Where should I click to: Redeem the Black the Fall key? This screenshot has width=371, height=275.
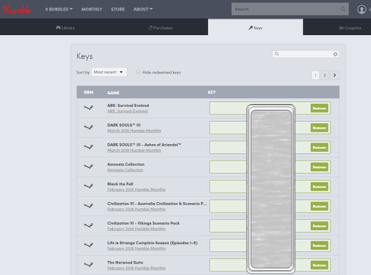coord(319,187)
